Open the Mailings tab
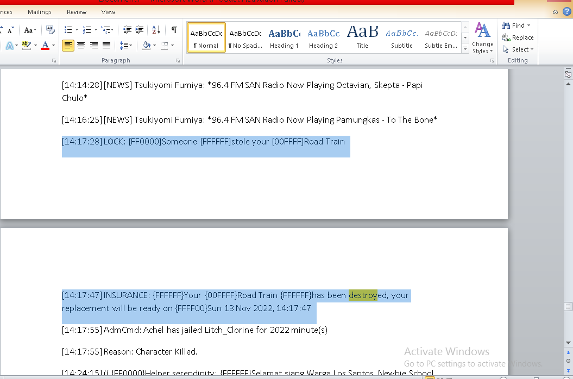This screenshot has width=573, height=379. click(40, 12)
